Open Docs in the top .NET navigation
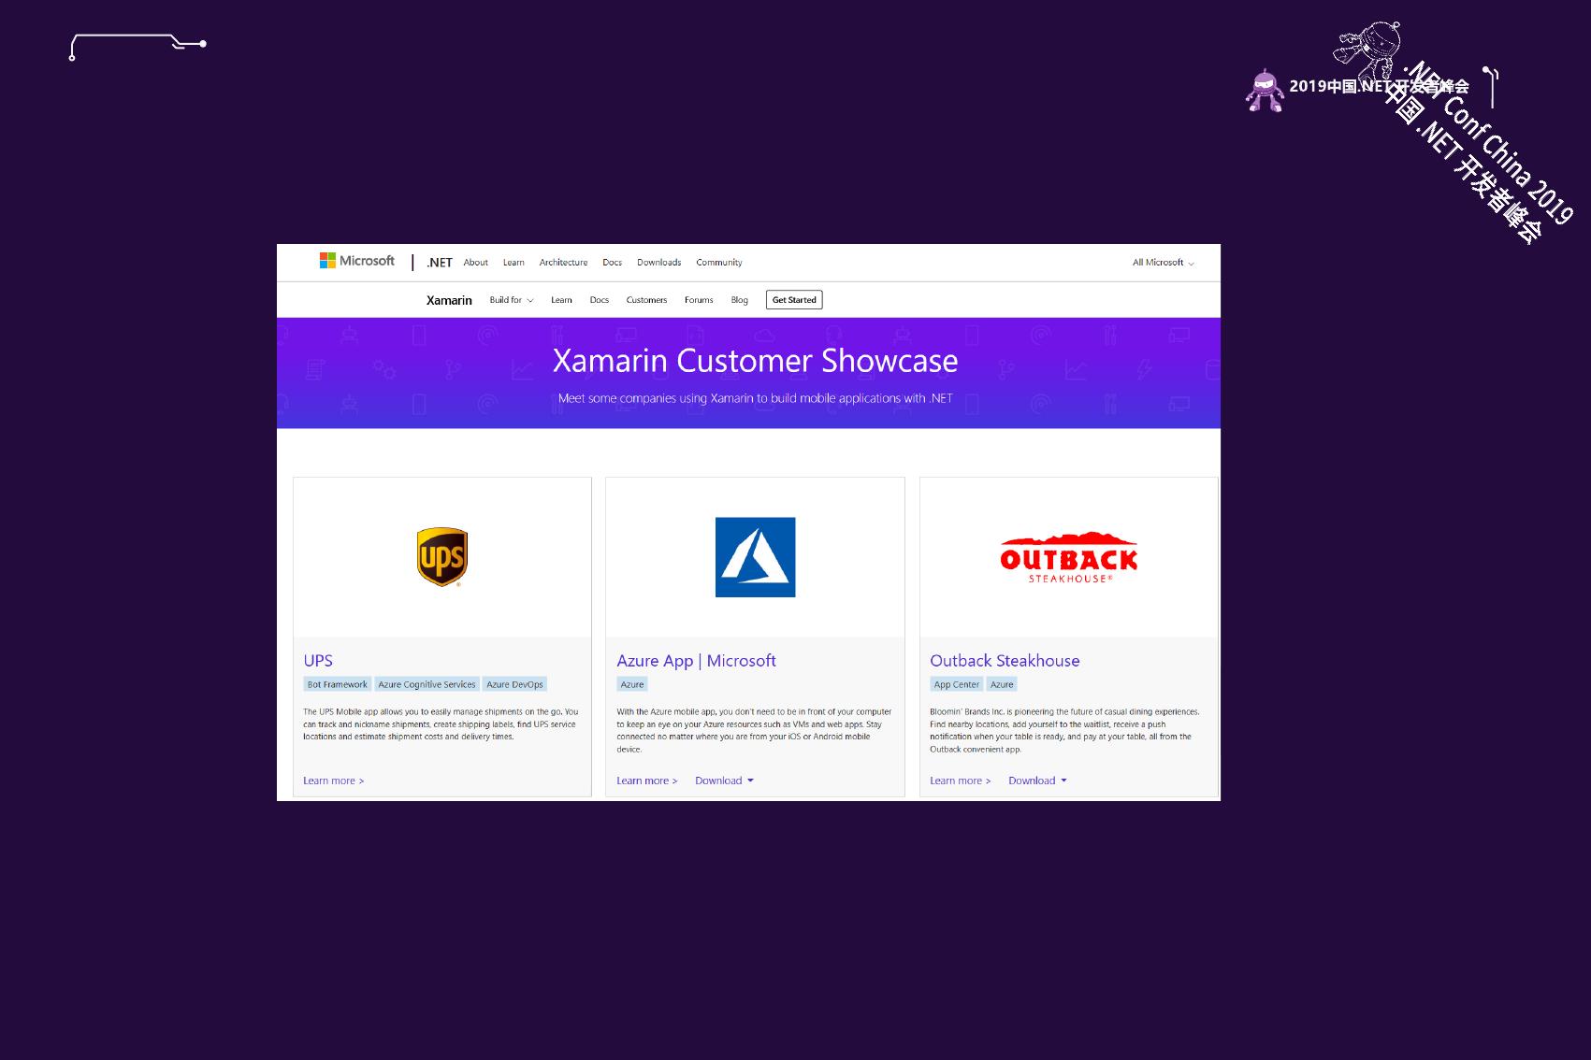The image size is (1591, 1060). tap(613, 263)
